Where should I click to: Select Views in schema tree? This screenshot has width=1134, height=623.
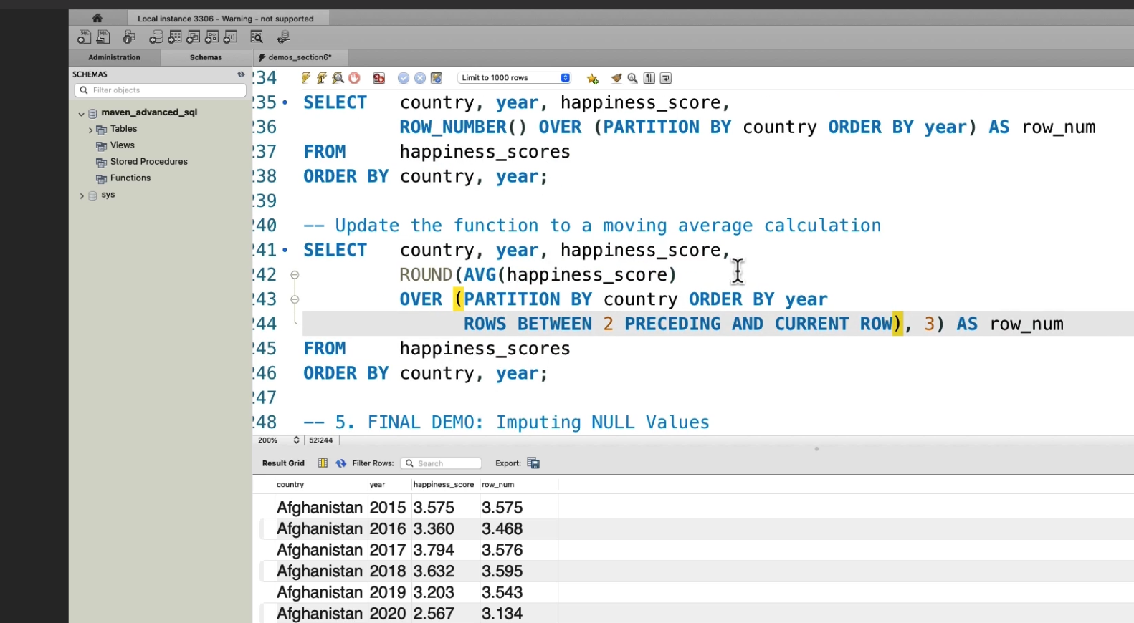coord(123,145)
